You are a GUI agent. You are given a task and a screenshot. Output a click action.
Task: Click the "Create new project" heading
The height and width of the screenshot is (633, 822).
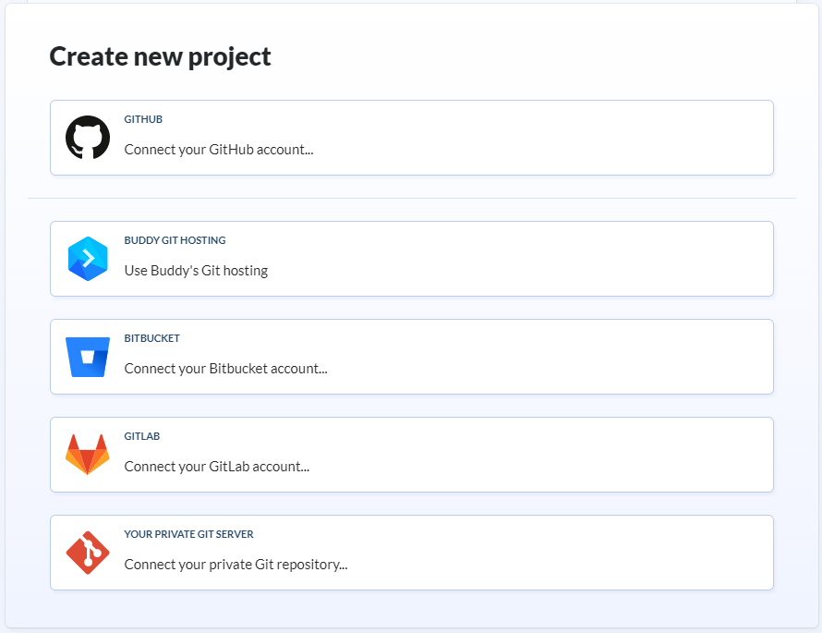tap(160, 56)
